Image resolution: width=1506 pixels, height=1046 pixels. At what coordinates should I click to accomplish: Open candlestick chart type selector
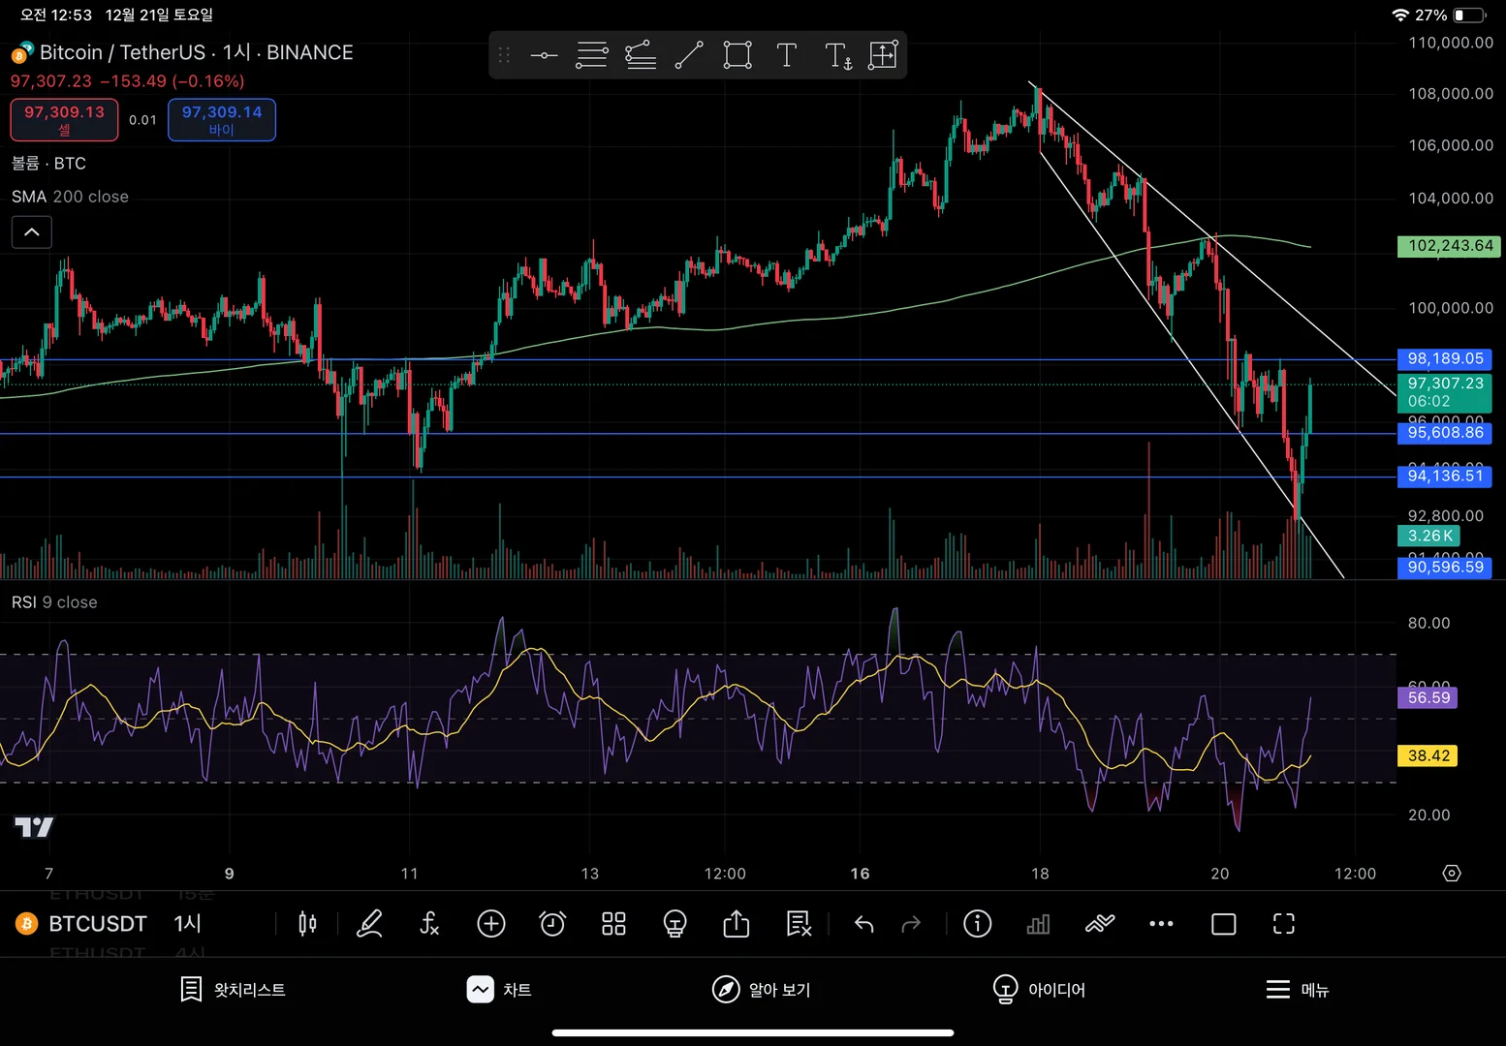(307, 924)
